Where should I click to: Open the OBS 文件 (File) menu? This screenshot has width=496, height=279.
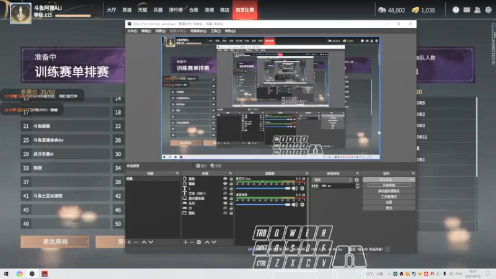tap(132, 31)
